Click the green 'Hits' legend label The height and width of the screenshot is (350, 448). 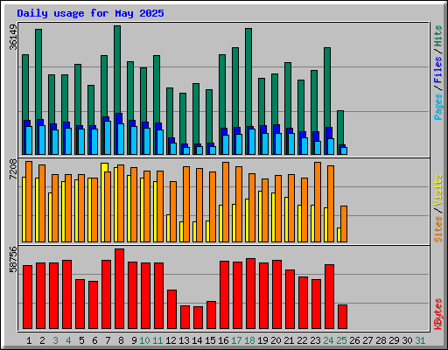point(438,36)
